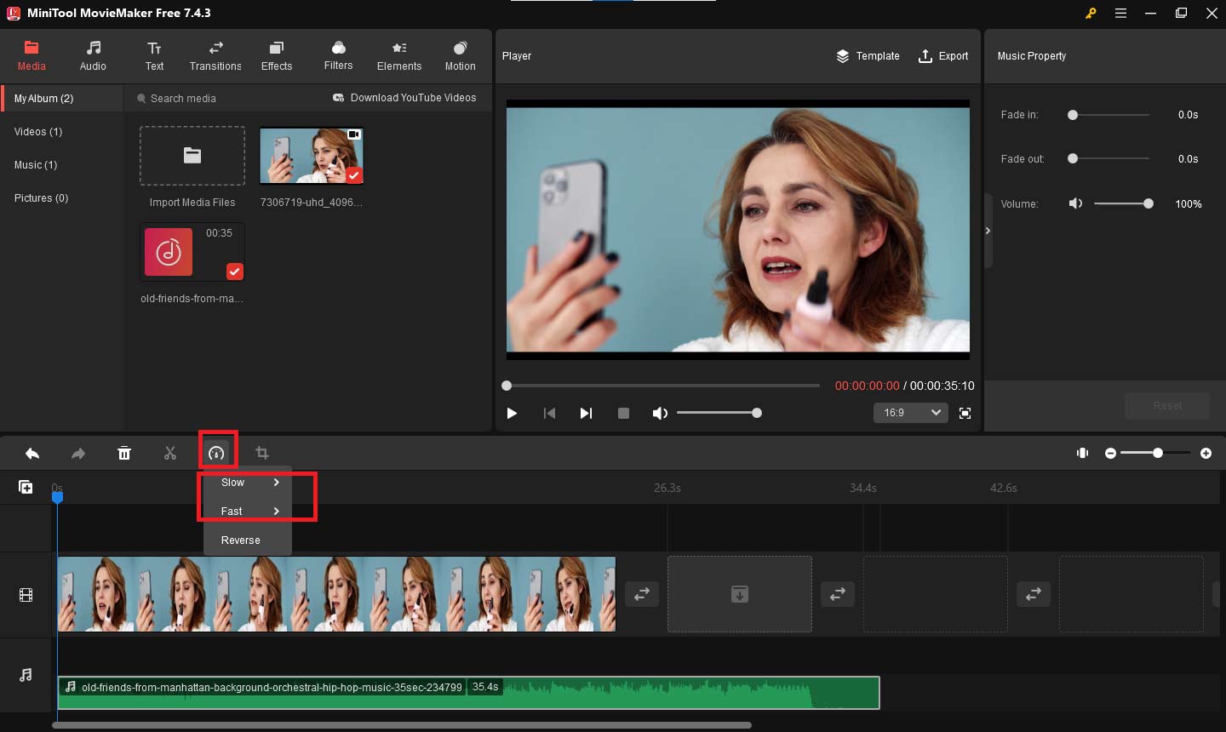Select the Split (scissors) tool on the timeline

coord(170,452)
